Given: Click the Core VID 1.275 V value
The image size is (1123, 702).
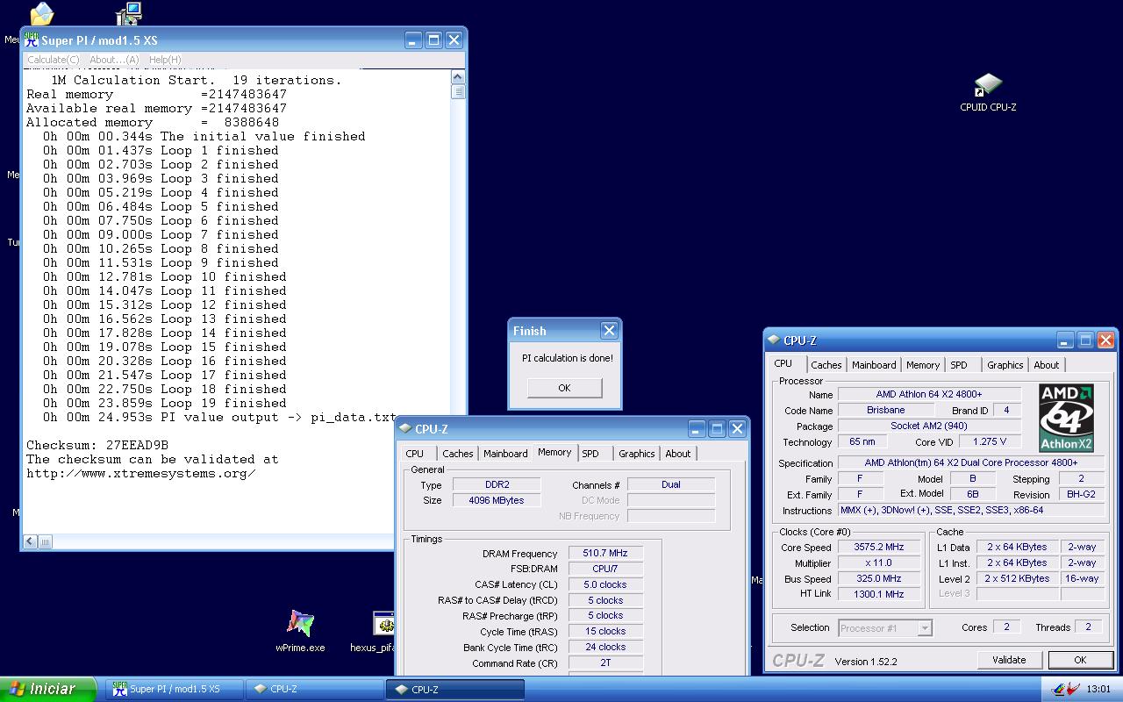Looking at the screenshot, I should (x=989, y=441).
